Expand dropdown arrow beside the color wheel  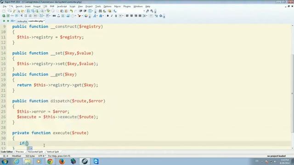point(90,16)
